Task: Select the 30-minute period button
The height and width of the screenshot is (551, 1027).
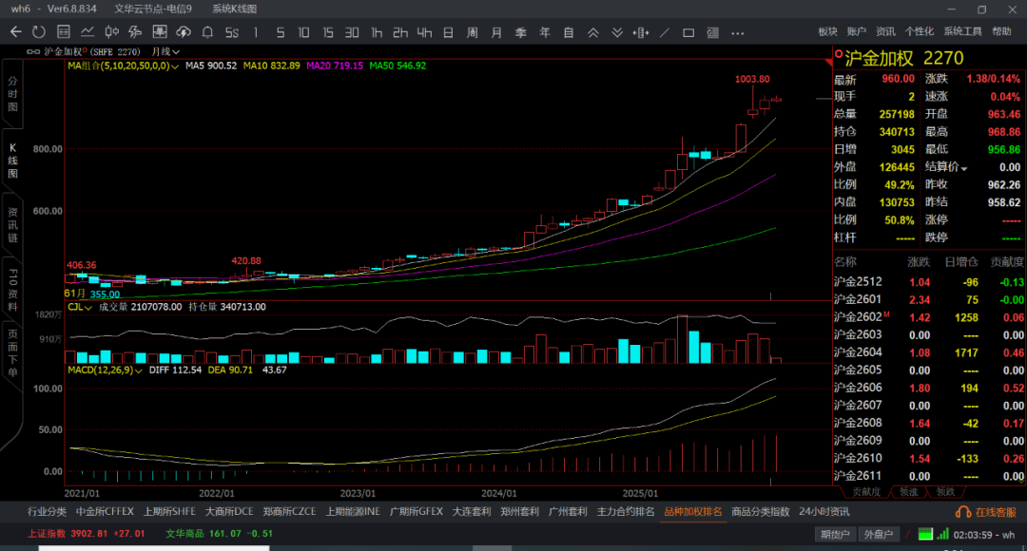Action: [x=352, y=32]
